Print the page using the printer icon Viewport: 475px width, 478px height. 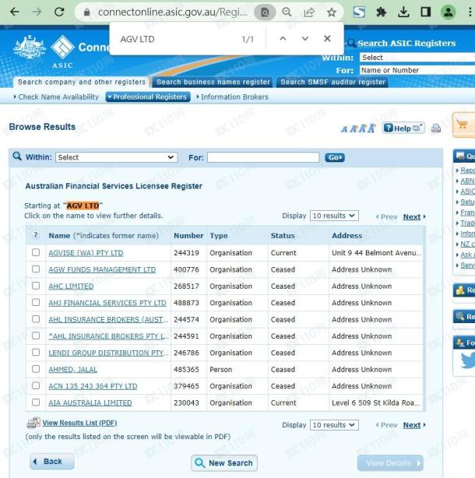pyautogui.click(x=436, y=128)
